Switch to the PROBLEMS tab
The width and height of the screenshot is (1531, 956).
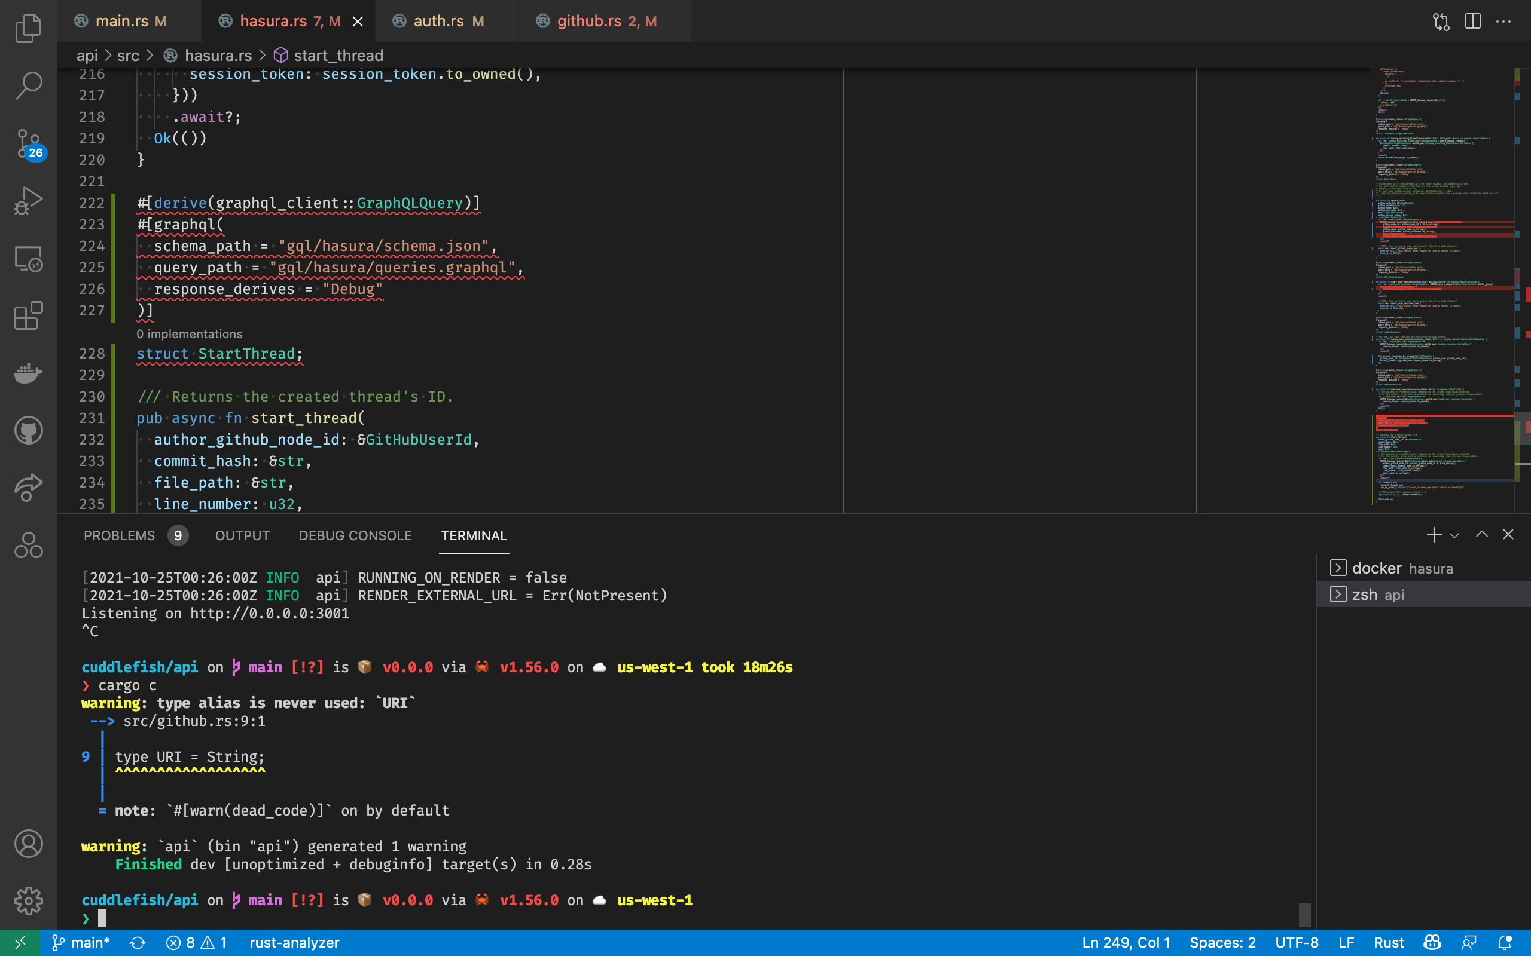coord(120,535)
